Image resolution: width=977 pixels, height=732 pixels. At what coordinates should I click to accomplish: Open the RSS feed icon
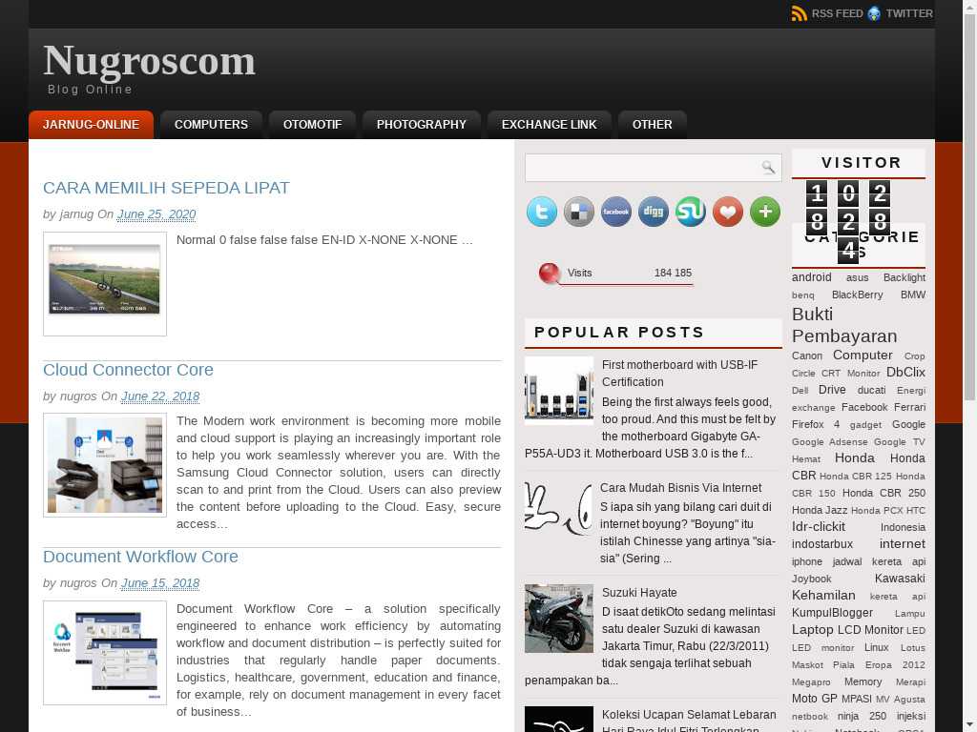pyautogui.click(x=799, y=13)
